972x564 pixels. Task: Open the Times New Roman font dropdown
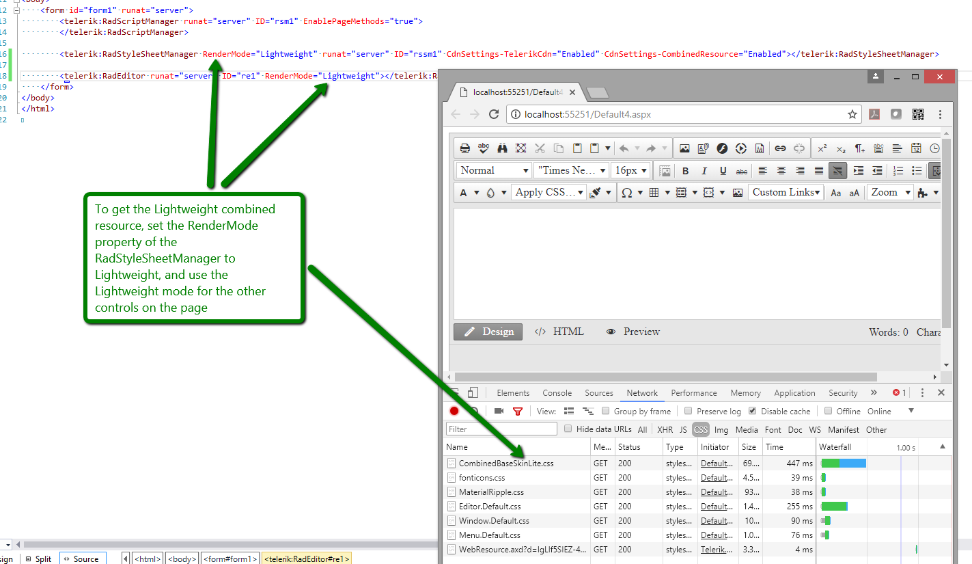tap(572, 170)
